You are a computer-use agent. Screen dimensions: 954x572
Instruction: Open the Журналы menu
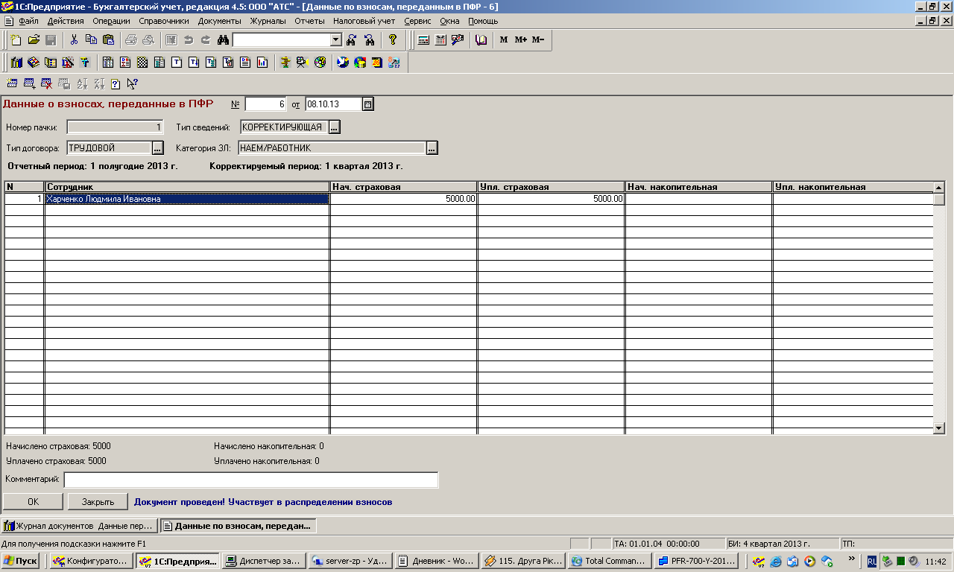point(268,21)
